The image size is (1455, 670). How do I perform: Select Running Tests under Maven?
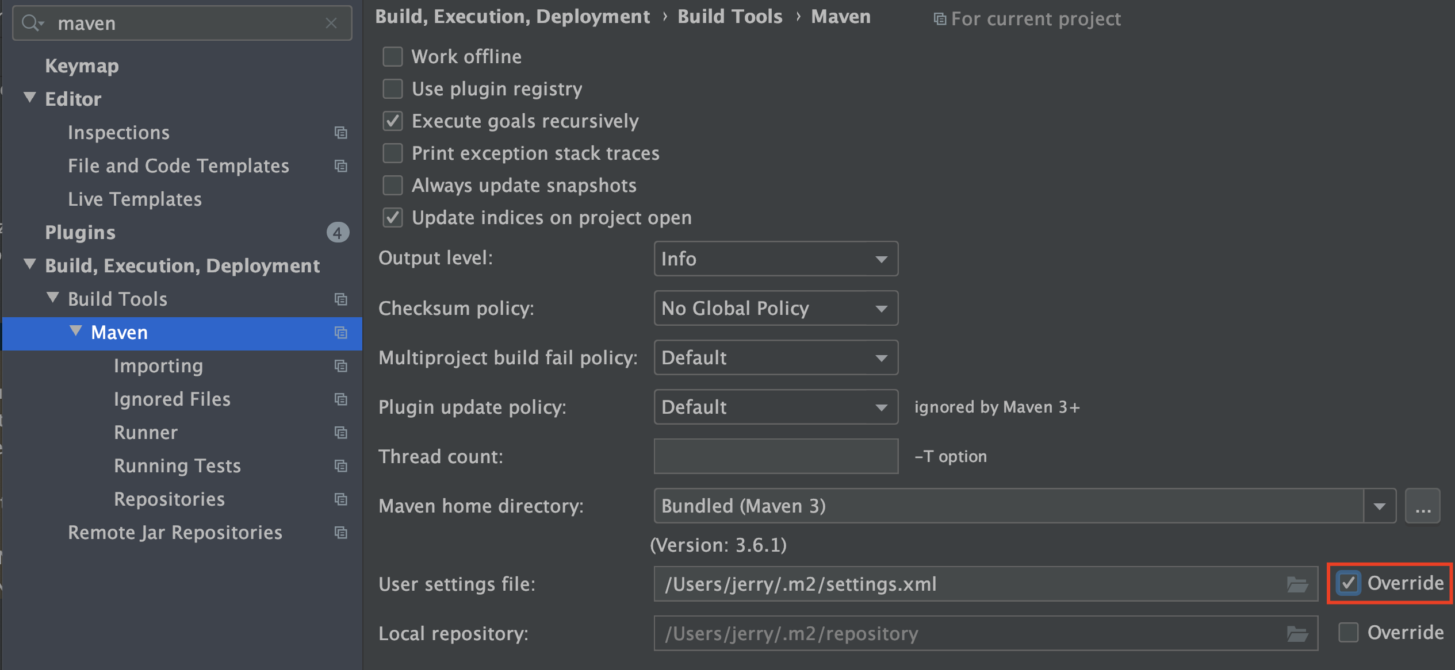tap(178, 466)
